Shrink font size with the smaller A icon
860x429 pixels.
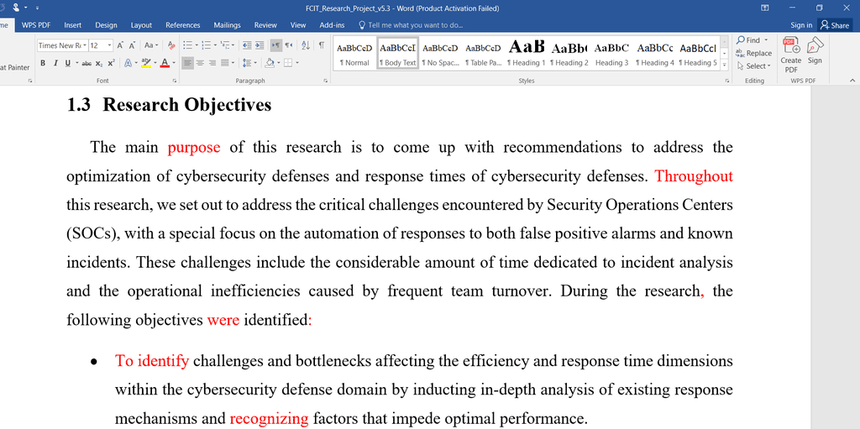click(132, 45)
